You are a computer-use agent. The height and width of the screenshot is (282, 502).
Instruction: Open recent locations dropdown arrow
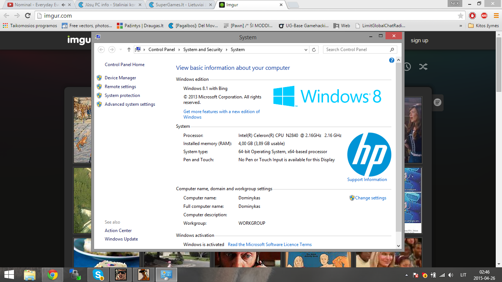[121, 50]
